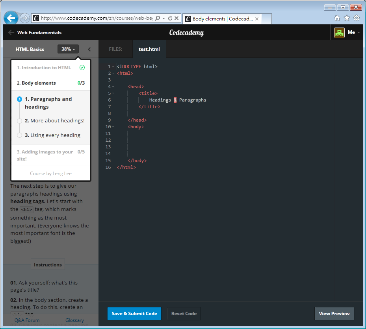Click the View Preview button
The height and width of the screenshot is (329, 366).
(334, 314)
